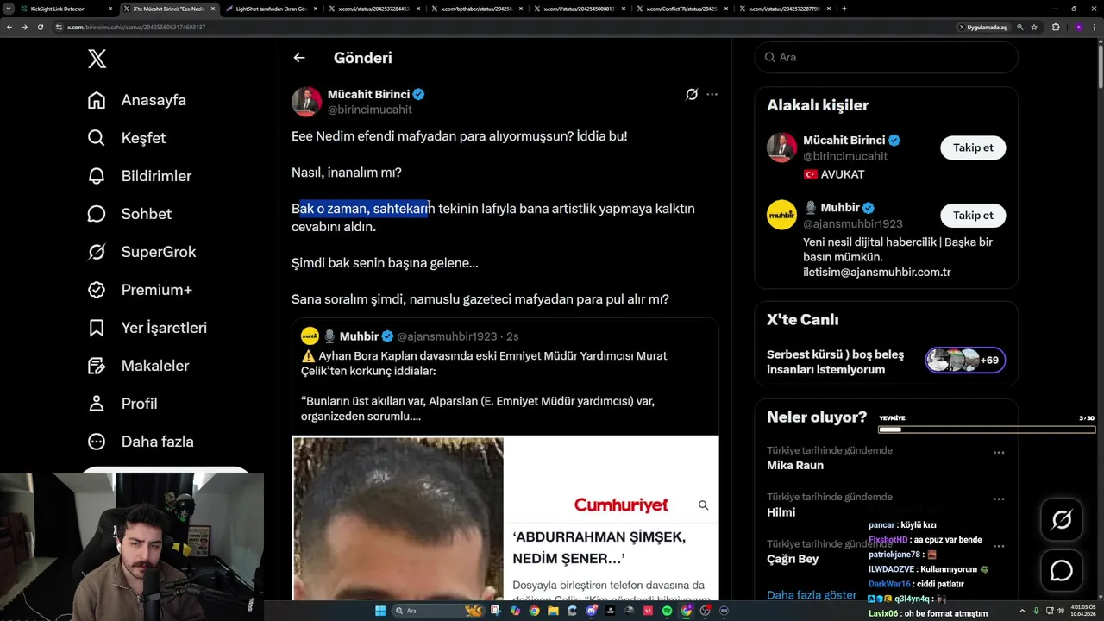The width and height of the screenshot is (1104, 621).
Task: Click Uygulamada aç button in address bar
Action: [x=982, y=27]
